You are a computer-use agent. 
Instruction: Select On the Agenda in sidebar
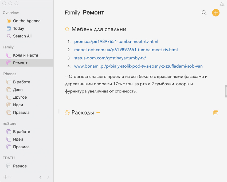point(26,21)
